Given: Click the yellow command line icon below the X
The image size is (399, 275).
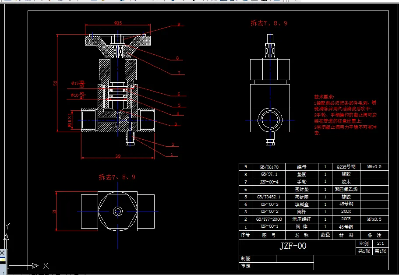Looking at the screenshot, I should pos(2,261).
